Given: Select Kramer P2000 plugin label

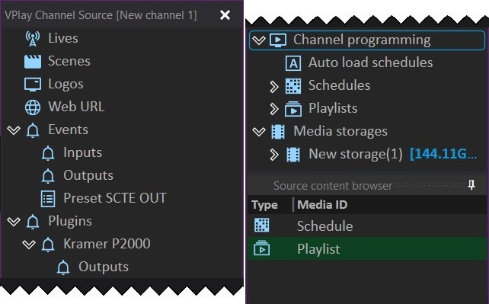Looking at the screenshot, I should (x=107, y=244).
